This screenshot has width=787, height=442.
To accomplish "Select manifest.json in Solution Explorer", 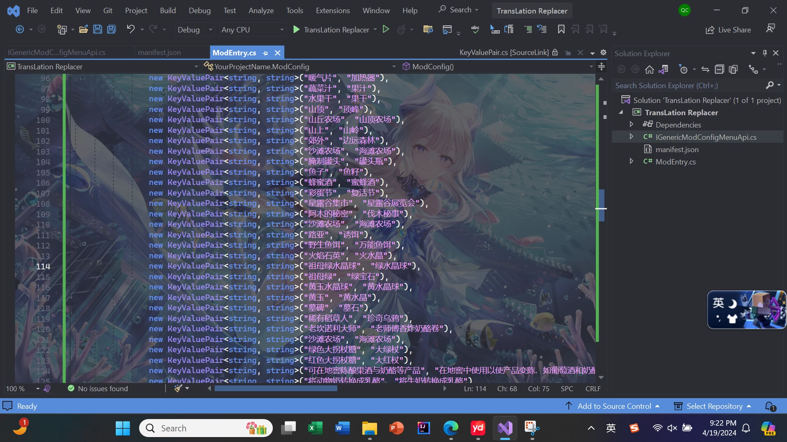I will 677,149.
